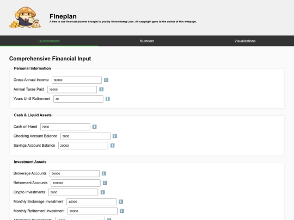The height and width of the screenshot is (220, 294).
Task: Click info icon beside Cash on Hand
Action: pyautogui.click(x=95, y=127)
